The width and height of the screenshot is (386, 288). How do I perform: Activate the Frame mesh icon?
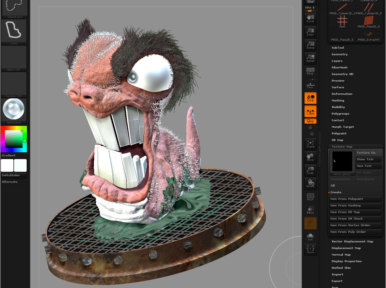pos(310,144)
